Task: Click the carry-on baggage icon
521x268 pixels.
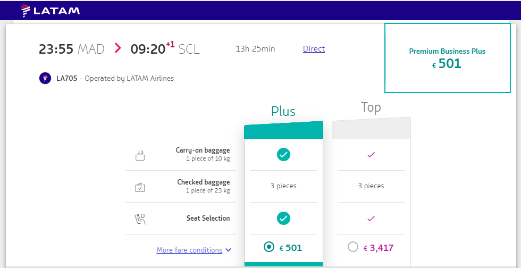Action: point(140,155)
